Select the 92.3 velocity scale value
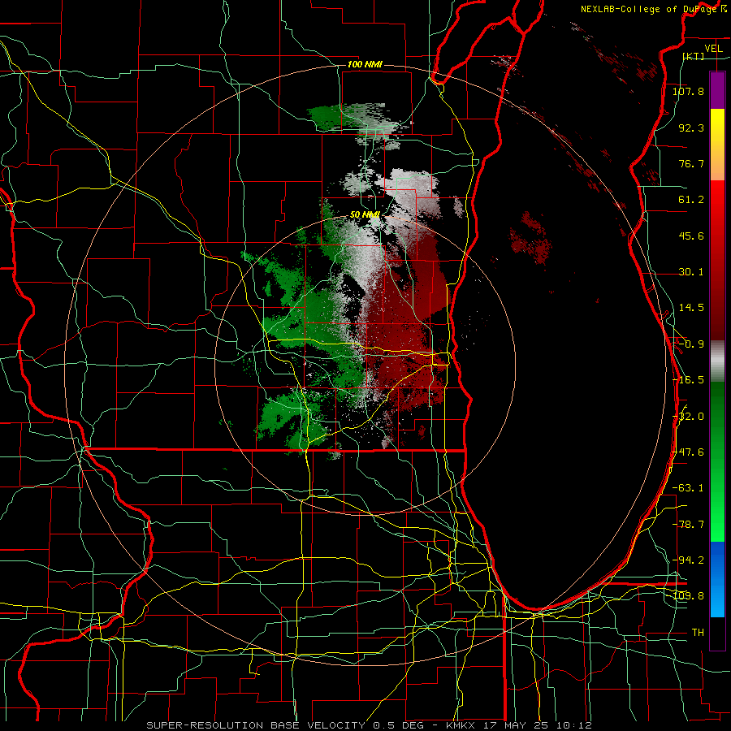Image resolution: width=731 pixels, height=731 pixels. click(691, 128)
